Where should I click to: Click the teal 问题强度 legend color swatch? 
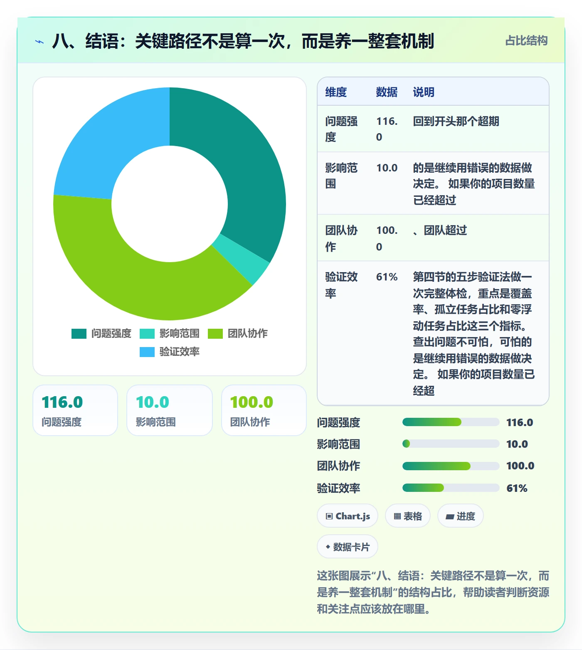[79, 334]
